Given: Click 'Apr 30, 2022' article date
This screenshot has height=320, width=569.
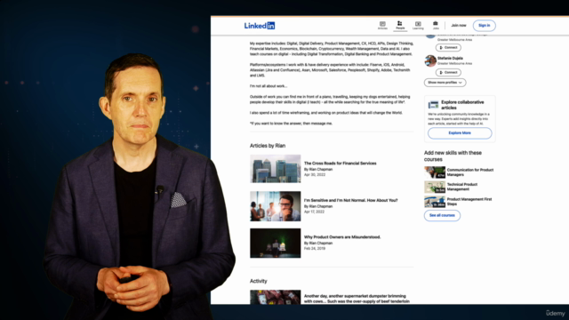Looking at the screenshot, I should [x=315, y=175].
